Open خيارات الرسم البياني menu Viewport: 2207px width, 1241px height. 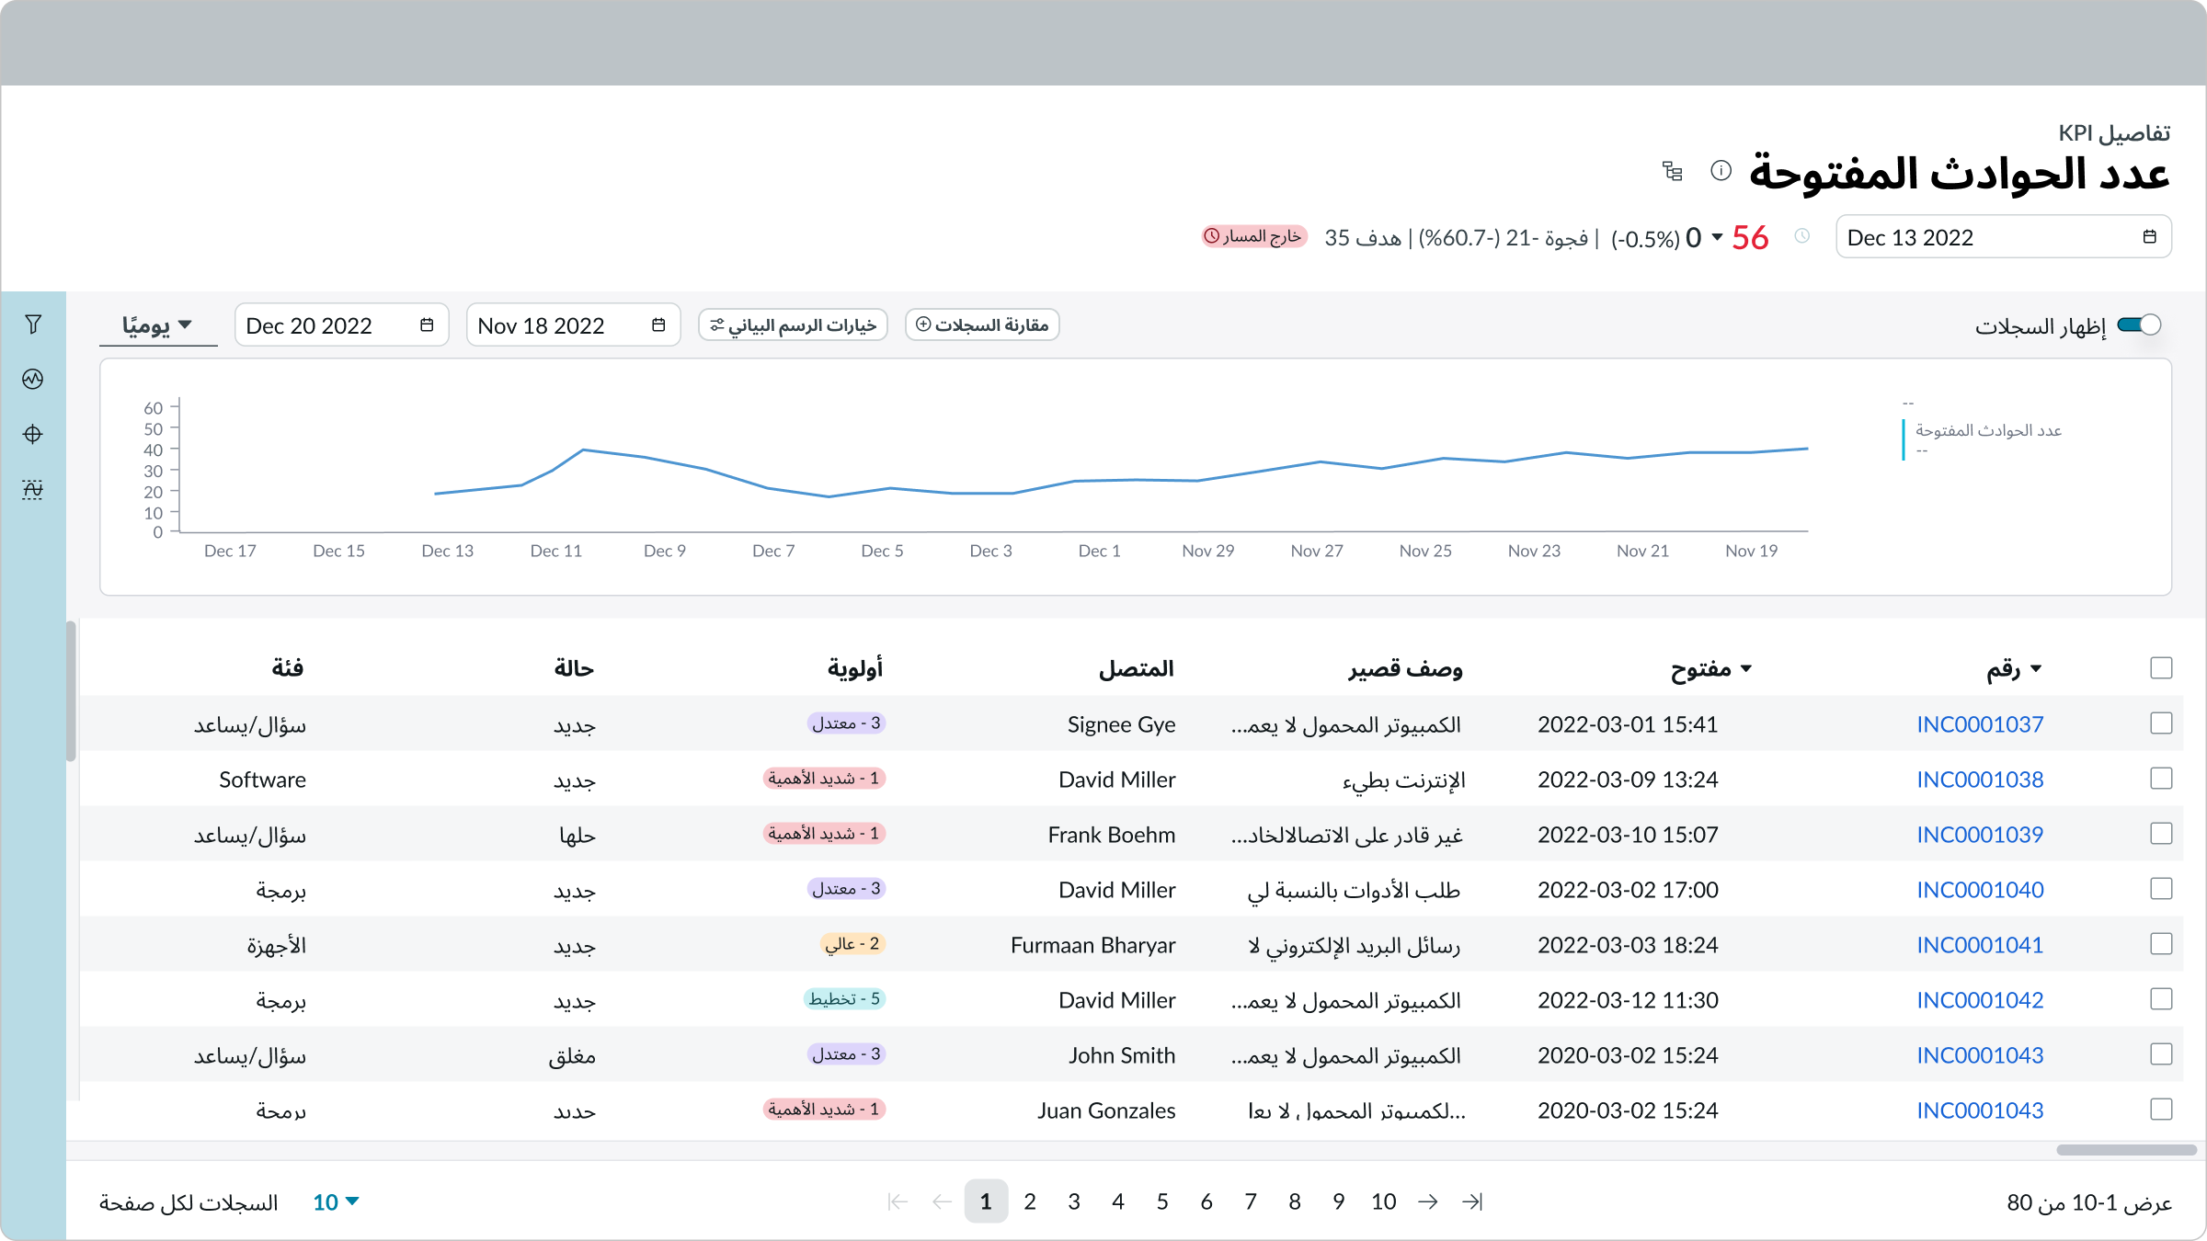(x=792, y=324)
